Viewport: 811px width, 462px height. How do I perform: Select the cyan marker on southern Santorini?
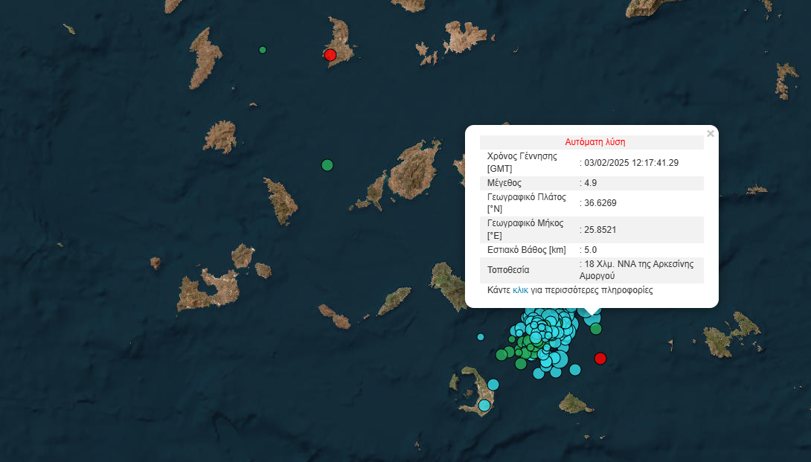(484, 405)
